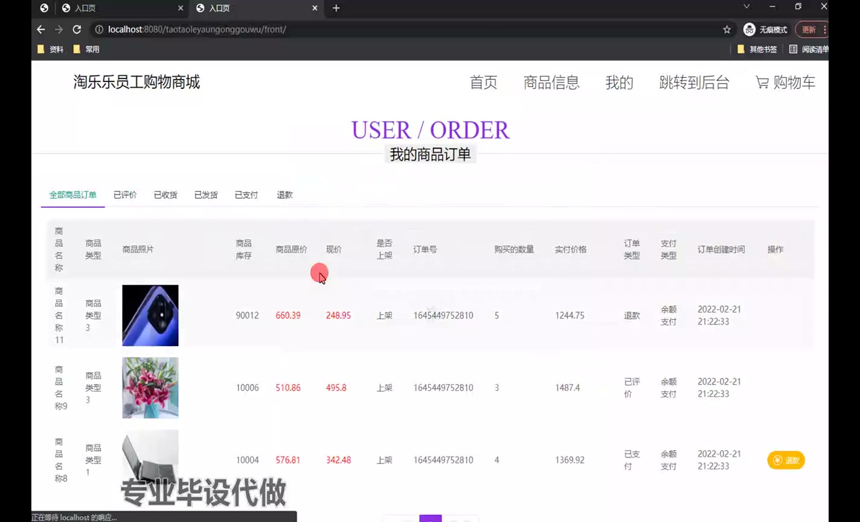Open the 阅读清单 reading list

[809, 50]
